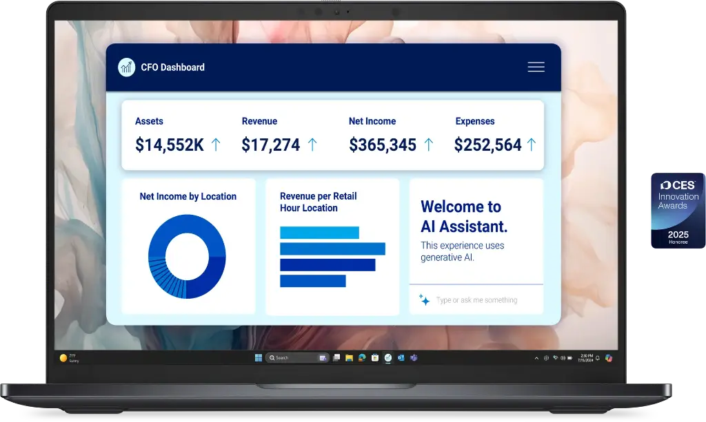Click the Revenue upward trend arrow
The image size is (706, 422).
(x=312, y=145)
